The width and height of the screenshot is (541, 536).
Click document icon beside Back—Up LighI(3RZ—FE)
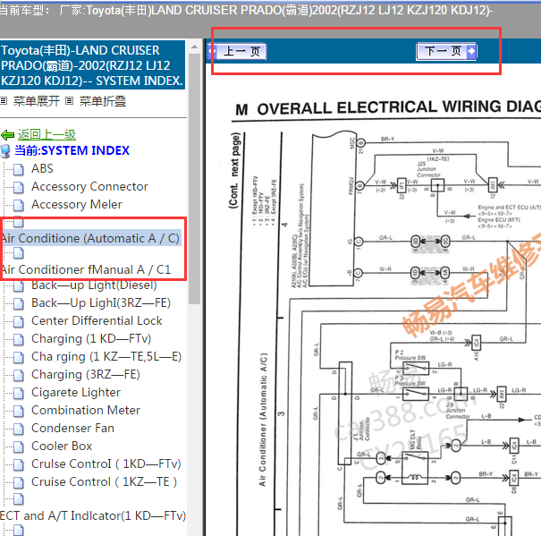click(x=19, y=303)
